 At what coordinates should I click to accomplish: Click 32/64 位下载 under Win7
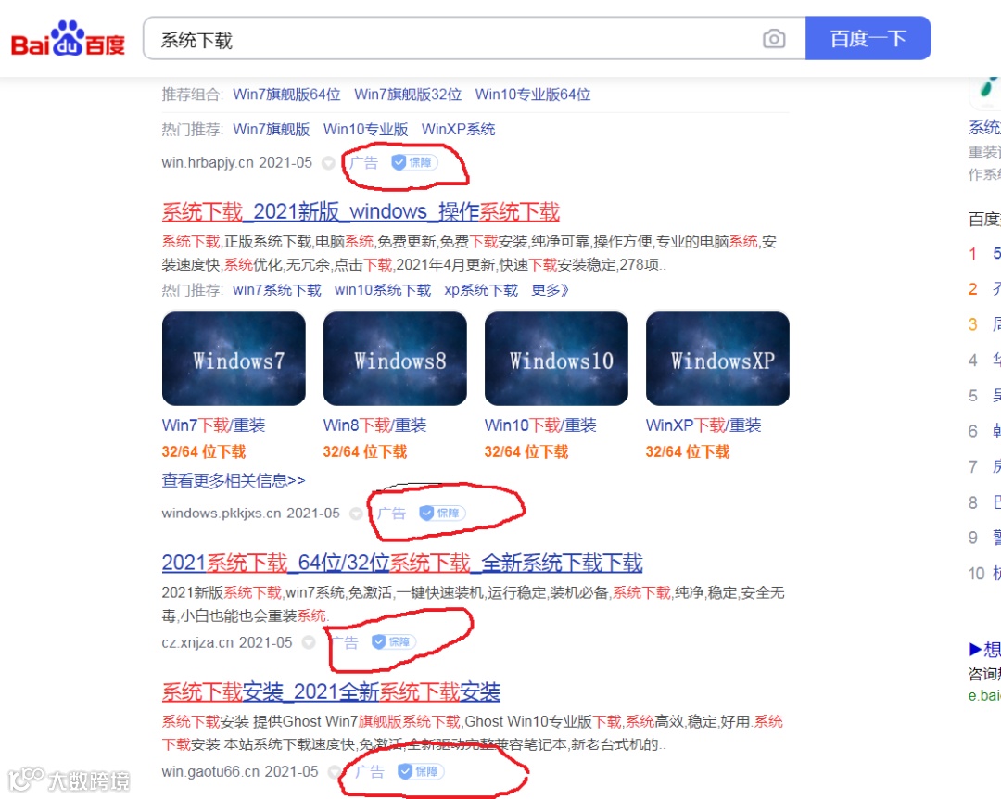click(204, 451)
